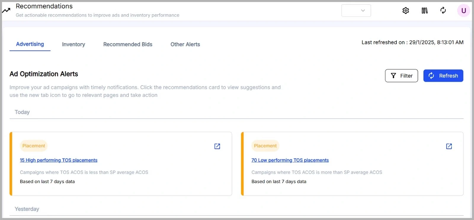Switch to the Inventory tab
The width and height of the screenshot is (474, 220).
pyautogui.click(x=73, y=44)
